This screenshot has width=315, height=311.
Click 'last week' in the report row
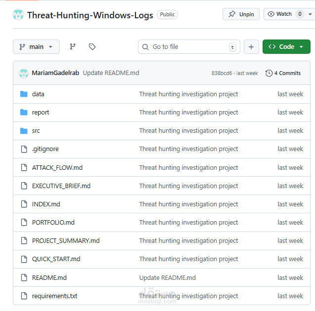290,112
